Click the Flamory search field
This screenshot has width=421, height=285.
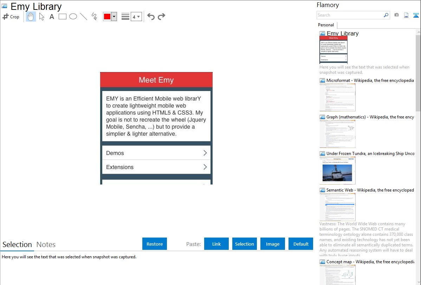click(x=350, y=15)
